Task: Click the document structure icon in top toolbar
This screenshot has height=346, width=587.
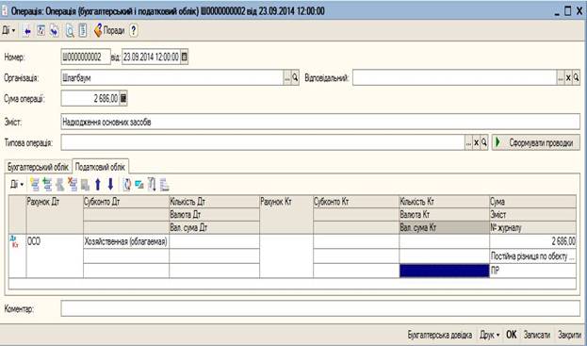Action: 41,31
